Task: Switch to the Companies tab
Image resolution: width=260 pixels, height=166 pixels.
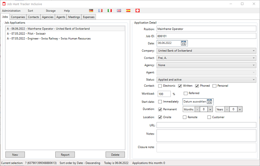Action: click(18, 17)
